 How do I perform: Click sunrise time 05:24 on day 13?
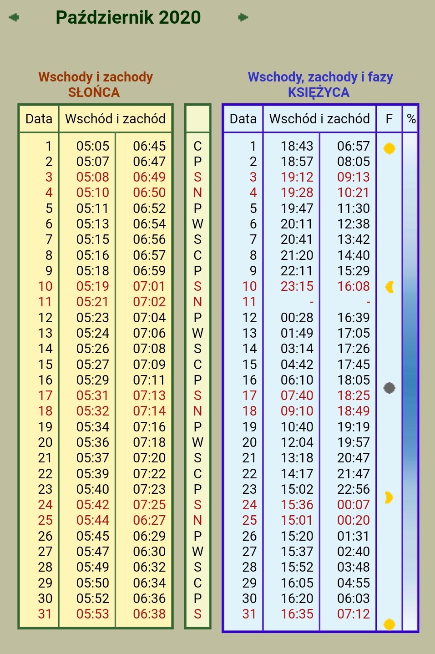pos(93,333)
